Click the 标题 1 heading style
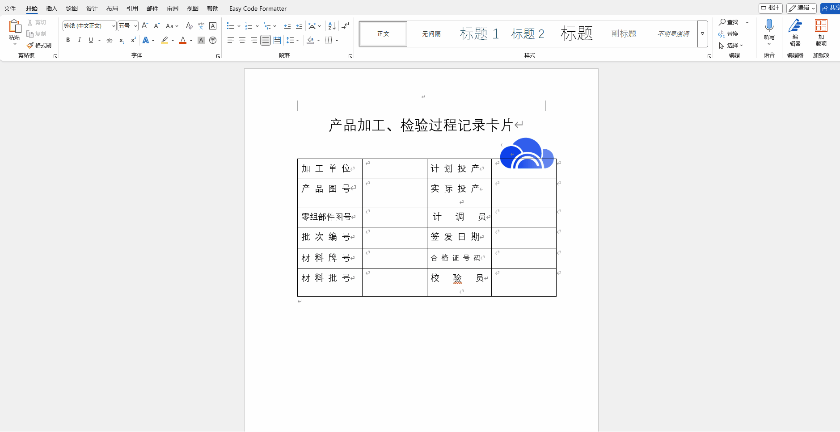Image resolution: width=840 pixels, height=432 pixels. [x=479, y=34]
